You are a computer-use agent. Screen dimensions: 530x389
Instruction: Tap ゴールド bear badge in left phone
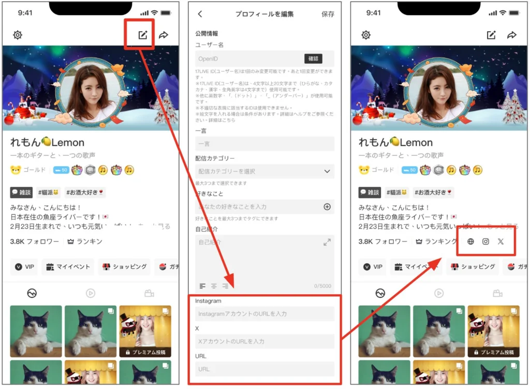coord(28,170)
